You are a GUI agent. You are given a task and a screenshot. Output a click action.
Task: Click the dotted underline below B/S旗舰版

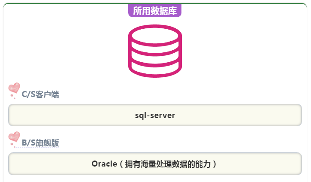point(39,148)
